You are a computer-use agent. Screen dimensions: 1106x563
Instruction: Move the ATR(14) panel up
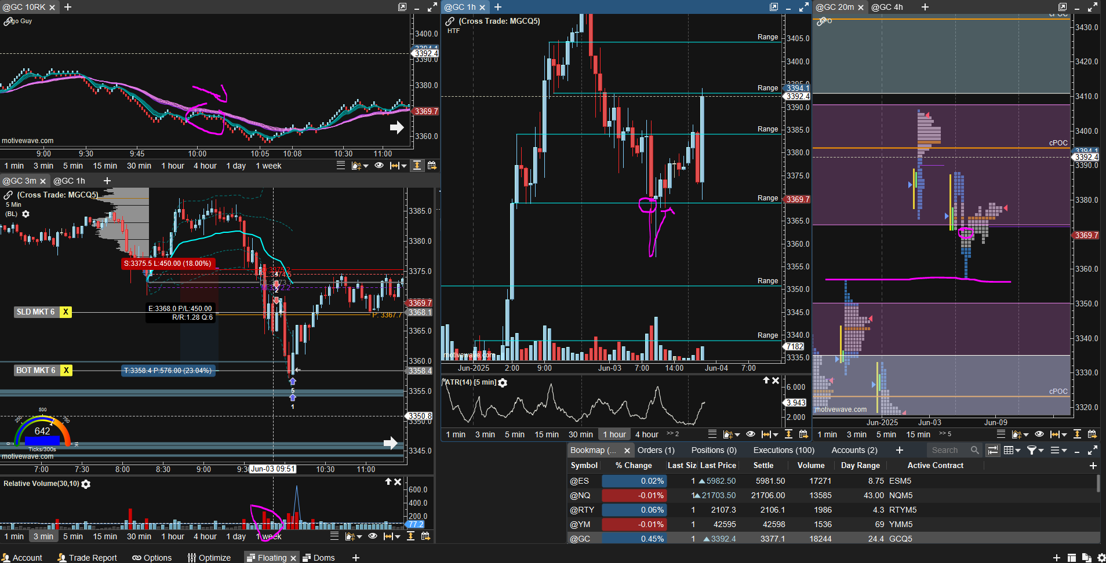click(766, 381)
